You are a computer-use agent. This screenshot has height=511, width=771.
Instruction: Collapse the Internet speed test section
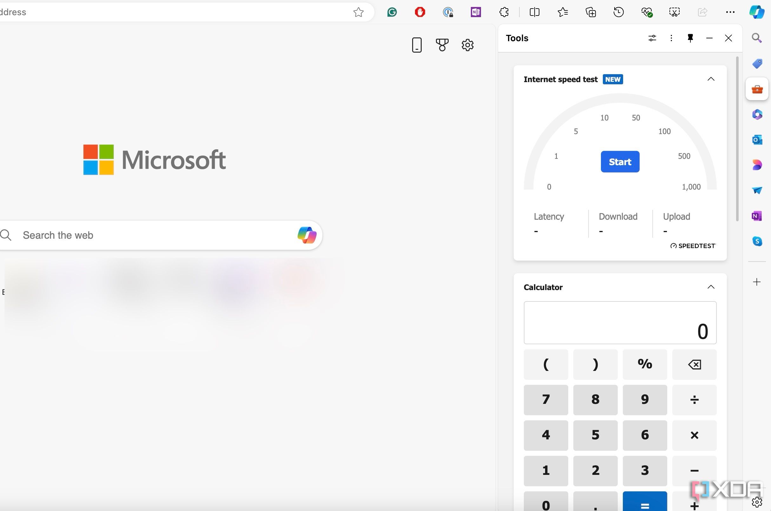(x=711, y=79)
